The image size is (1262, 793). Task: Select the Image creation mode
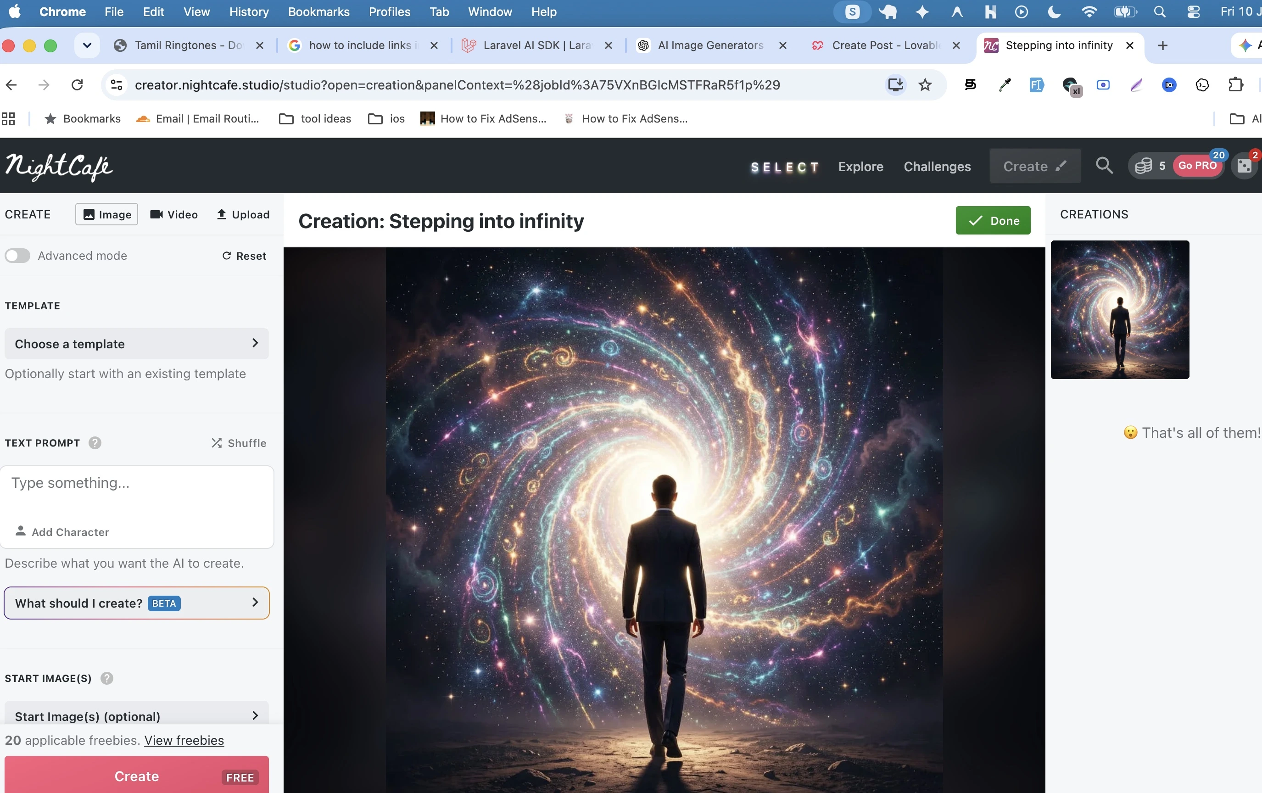[107, 214]
